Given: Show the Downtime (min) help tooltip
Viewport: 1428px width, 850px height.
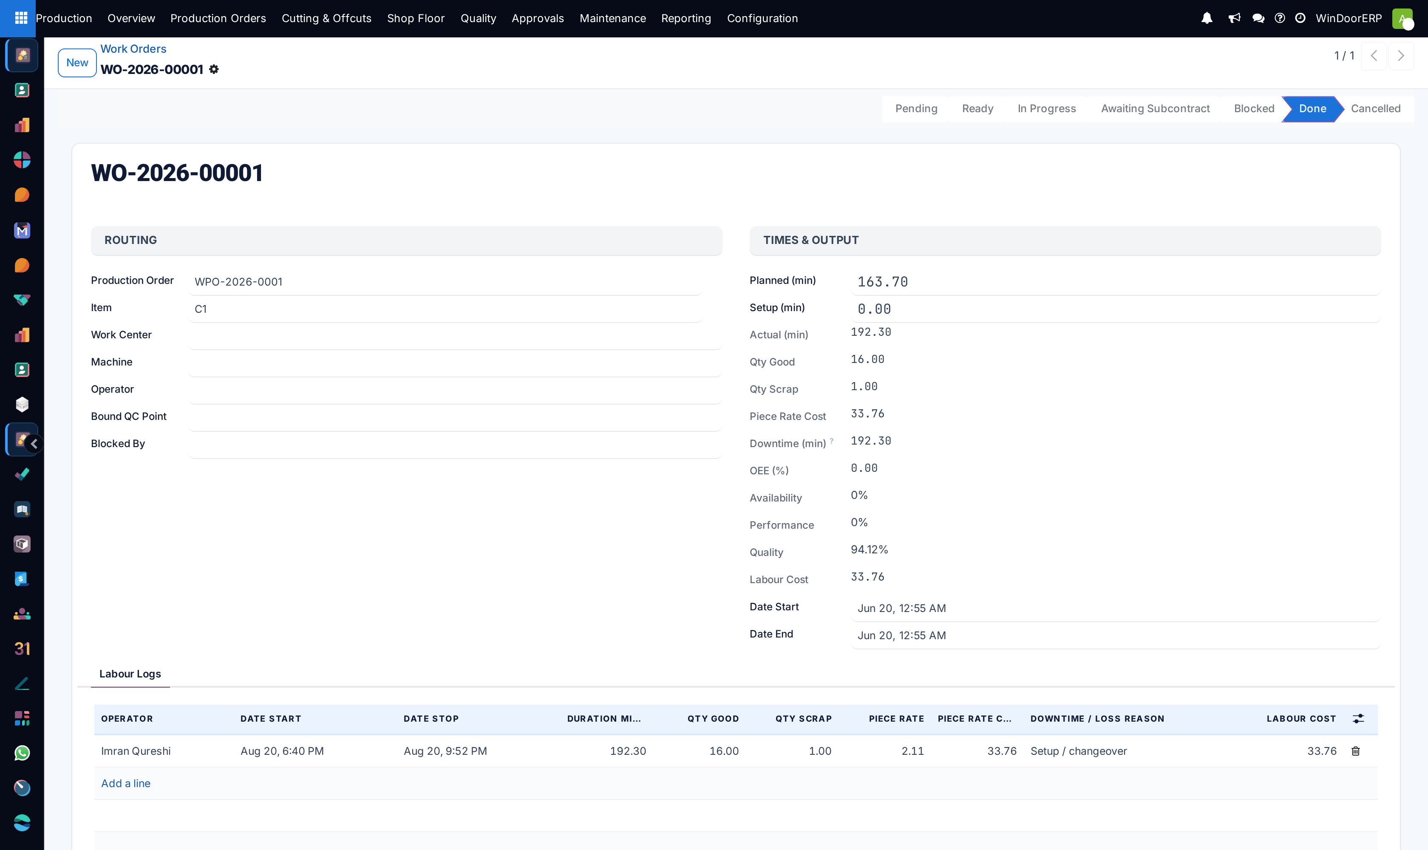Looking at the screenshot, I should pos(832,440).
